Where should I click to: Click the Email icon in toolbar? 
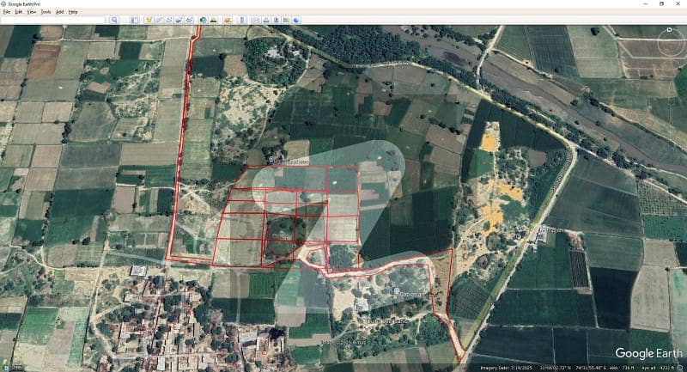pos(255,20)
